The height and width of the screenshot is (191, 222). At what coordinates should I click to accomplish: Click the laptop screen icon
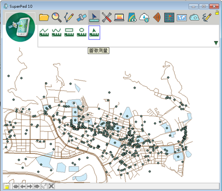tap(119, 17)
